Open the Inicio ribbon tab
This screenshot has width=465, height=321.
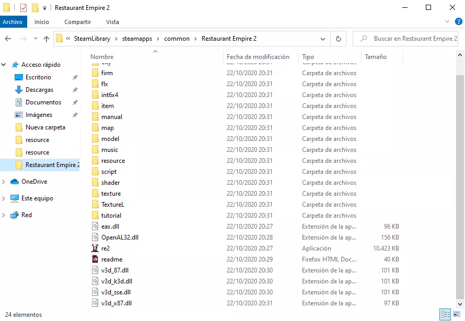[41, 22]
